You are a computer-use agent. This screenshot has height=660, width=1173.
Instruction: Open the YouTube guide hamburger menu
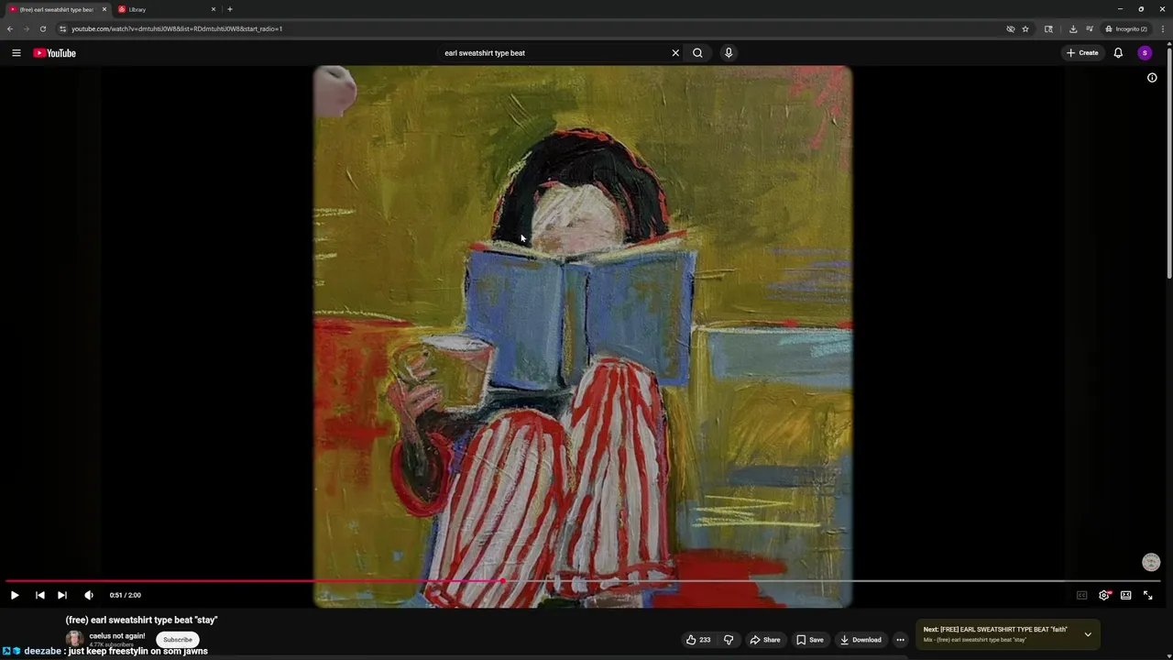coord(16,53)
